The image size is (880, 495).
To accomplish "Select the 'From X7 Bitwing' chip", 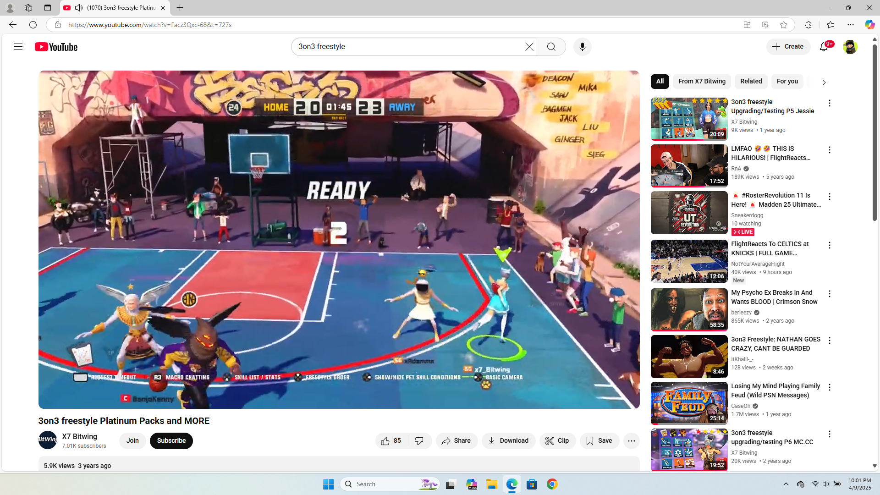I will point(702,82).
